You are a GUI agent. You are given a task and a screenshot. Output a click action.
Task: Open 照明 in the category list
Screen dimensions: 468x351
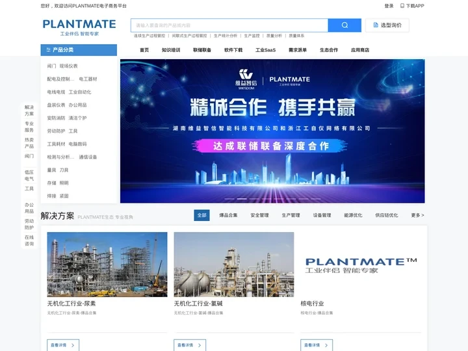[64, 183]
